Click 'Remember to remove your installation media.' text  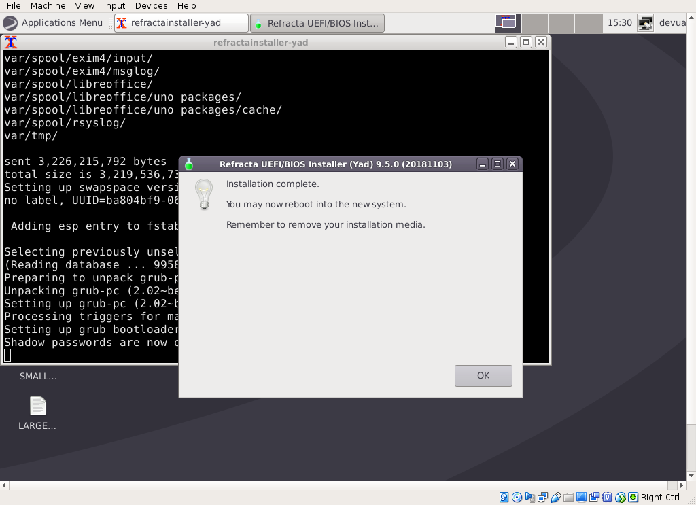point(326,224)
